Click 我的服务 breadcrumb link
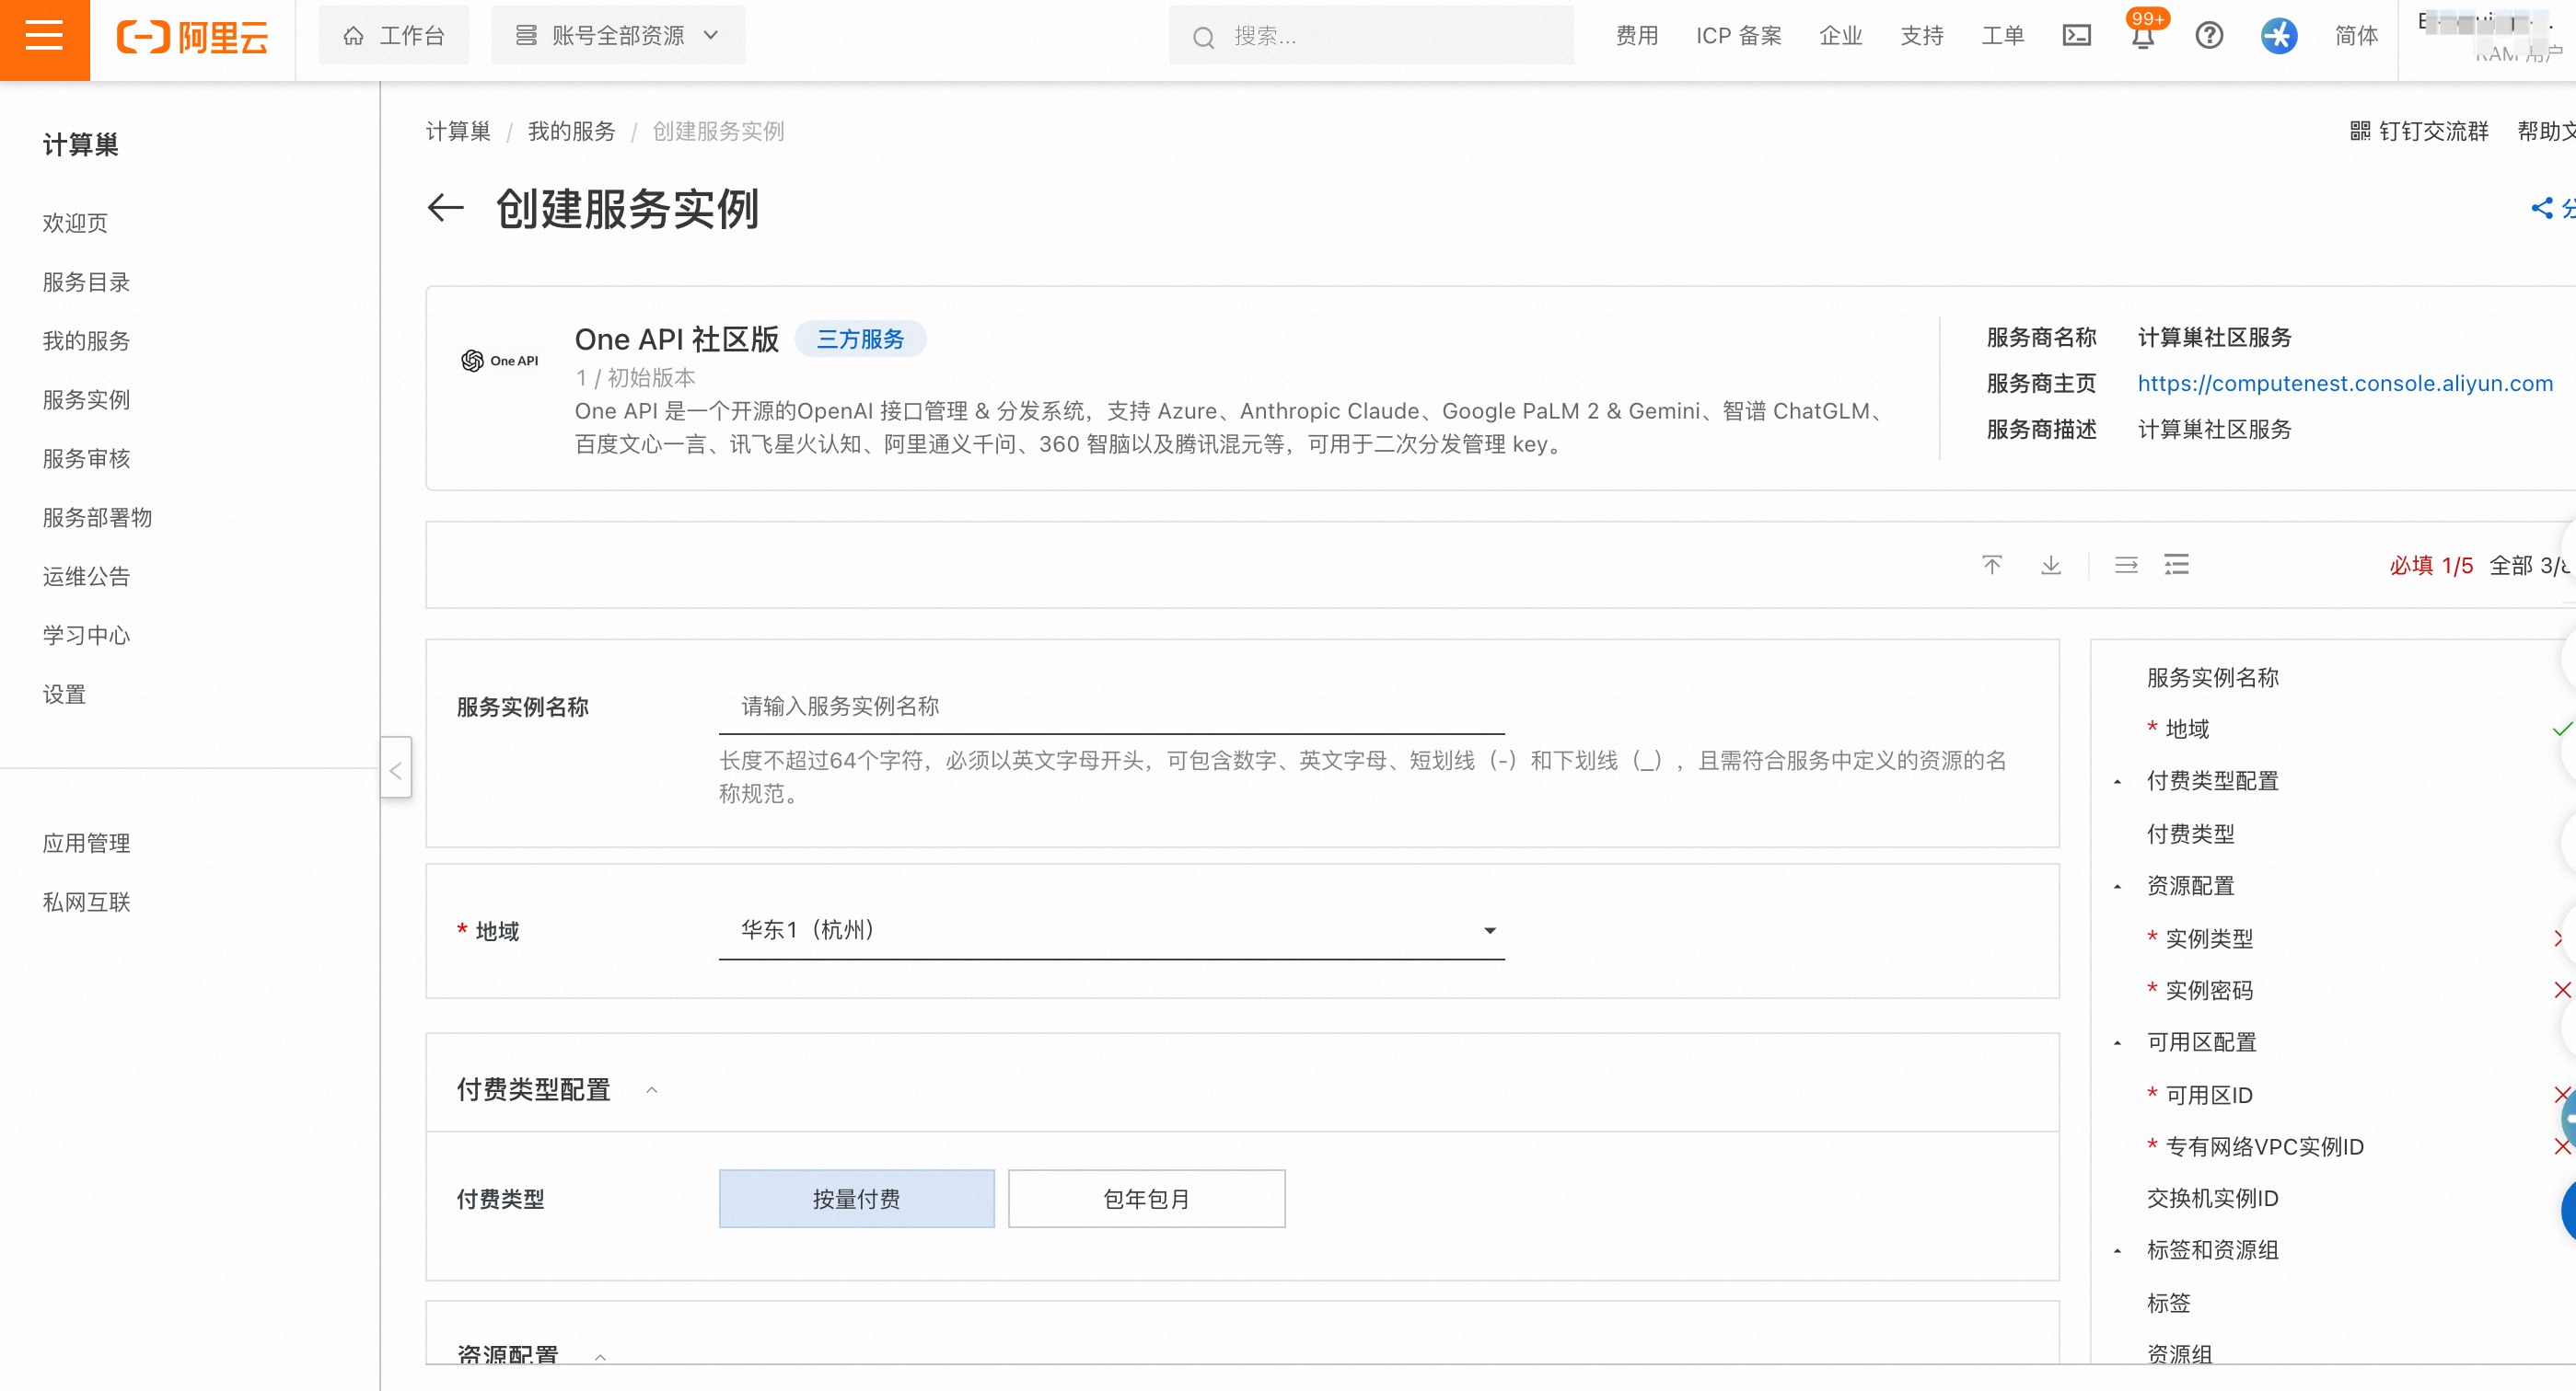Screen dimensions: 2576x1391 click(x=571, y=132)
